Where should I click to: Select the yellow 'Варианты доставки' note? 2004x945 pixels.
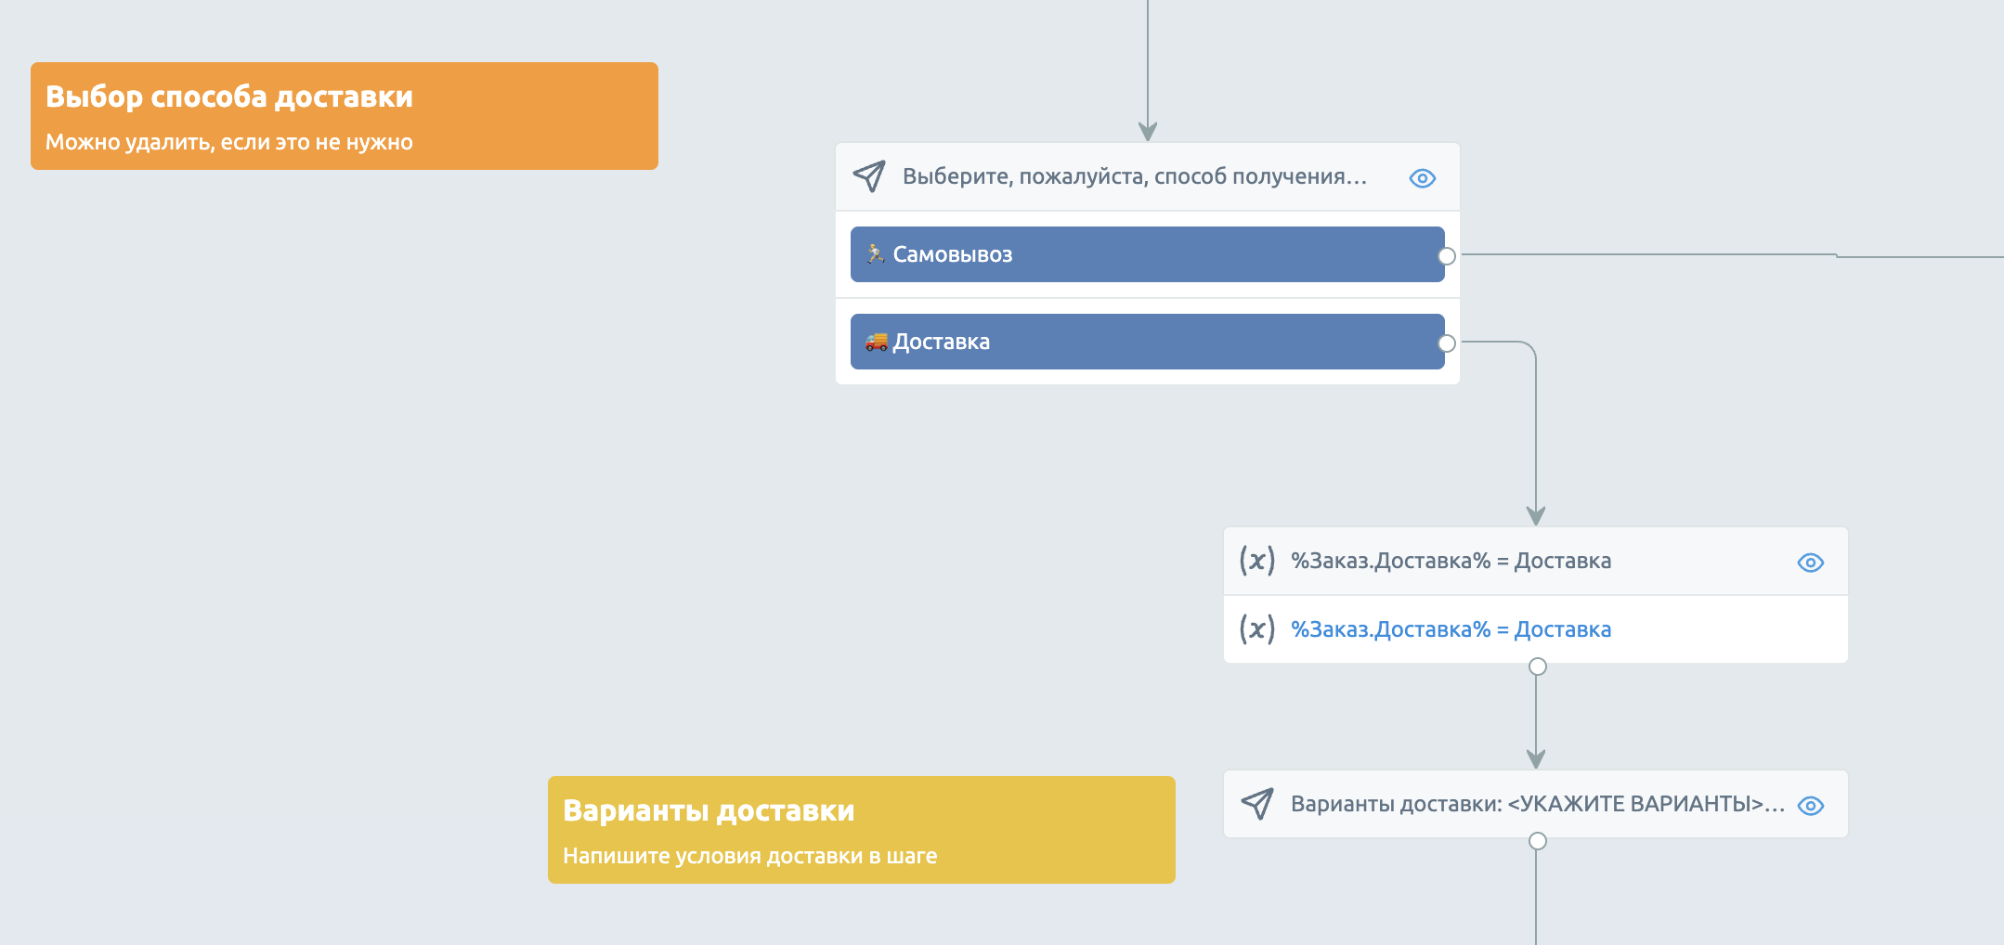click(x=862, y=830)
